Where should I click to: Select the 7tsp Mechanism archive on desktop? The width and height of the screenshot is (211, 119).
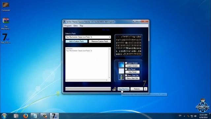pyautogui.click(x=6, y=23)
